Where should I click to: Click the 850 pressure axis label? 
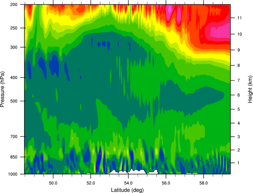[x=14, y=157]
